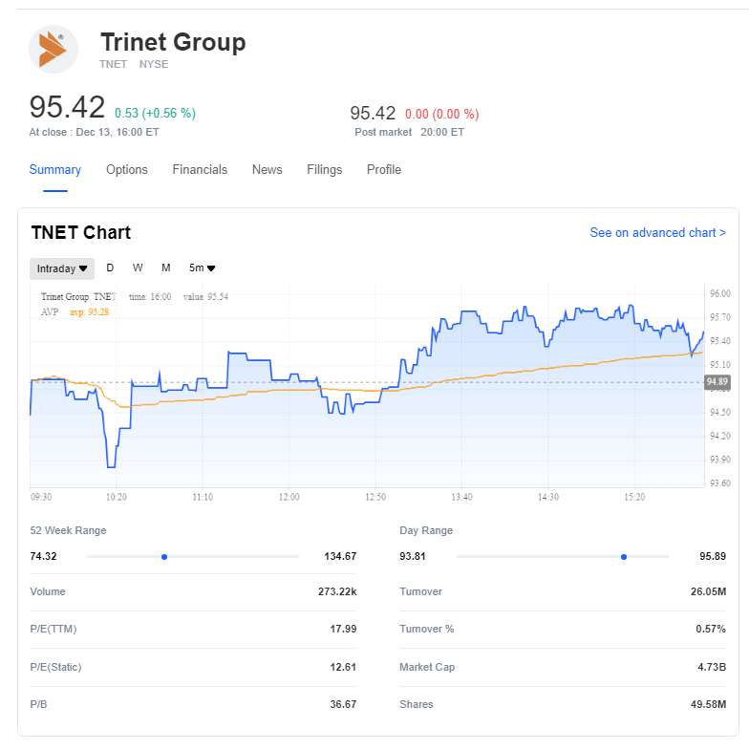Switch to the Profile tab
The height and width of the screenshot is (750, 749).
(x=384, y=170)
